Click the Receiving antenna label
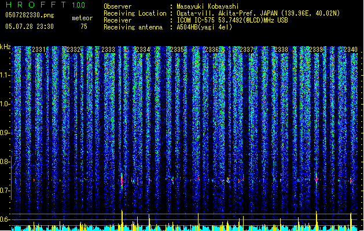Screen dimensions: 364x231 coord(133,27)
